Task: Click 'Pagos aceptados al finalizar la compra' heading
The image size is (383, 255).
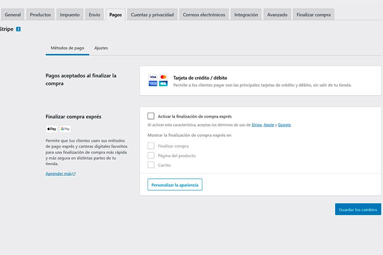Action: (81, 80)
